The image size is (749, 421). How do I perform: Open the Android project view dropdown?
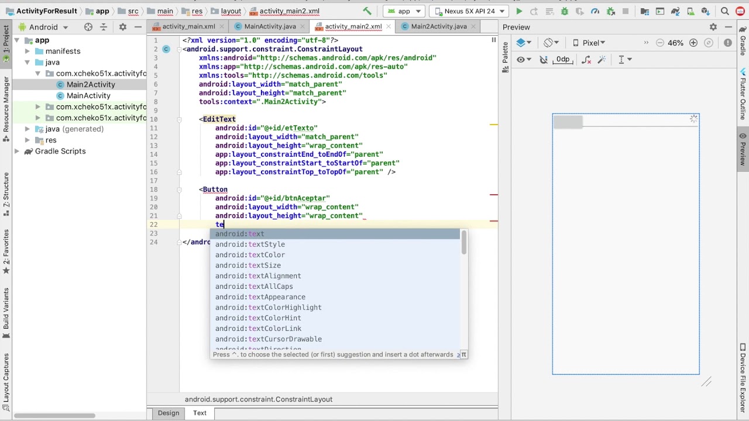44,27
